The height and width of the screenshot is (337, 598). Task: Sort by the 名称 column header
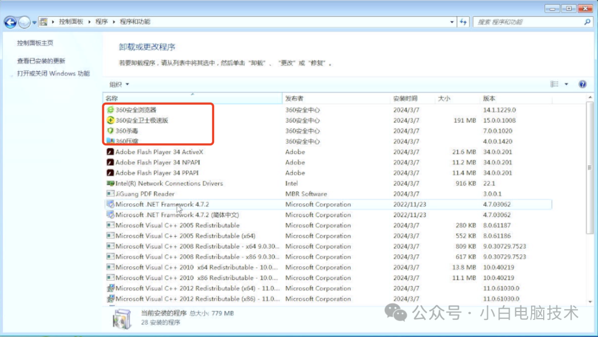click(193, 99)
